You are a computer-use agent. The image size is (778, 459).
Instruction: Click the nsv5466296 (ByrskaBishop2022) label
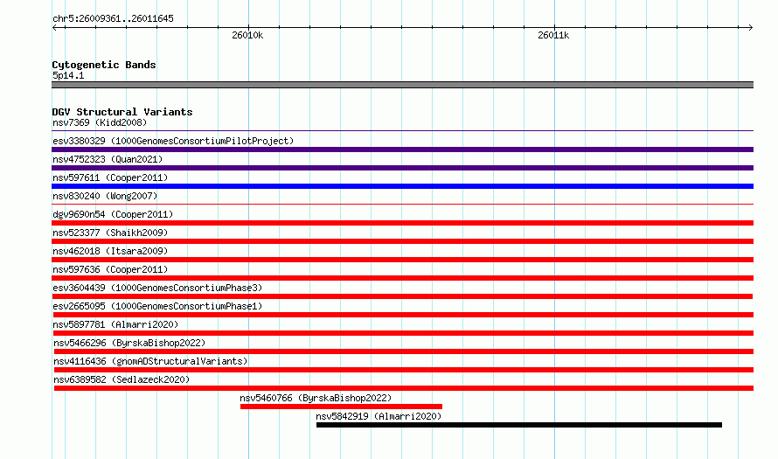pos(129,343)
